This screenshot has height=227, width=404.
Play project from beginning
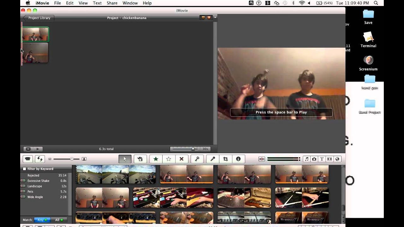pos(38,149)
